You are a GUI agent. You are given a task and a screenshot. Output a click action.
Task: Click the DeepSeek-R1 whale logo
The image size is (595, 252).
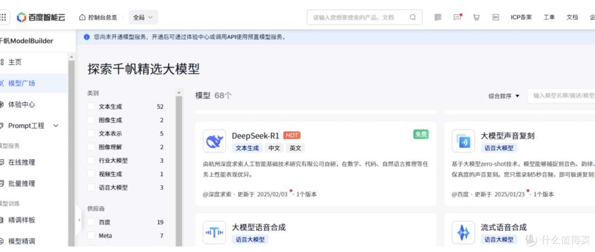point(214,141)
